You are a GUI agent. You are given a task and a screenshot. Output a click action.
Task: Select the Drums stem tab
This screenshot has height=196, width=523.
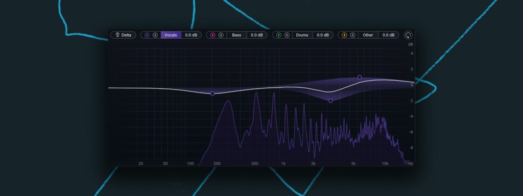pyautogui.click(x=302, y=35)
